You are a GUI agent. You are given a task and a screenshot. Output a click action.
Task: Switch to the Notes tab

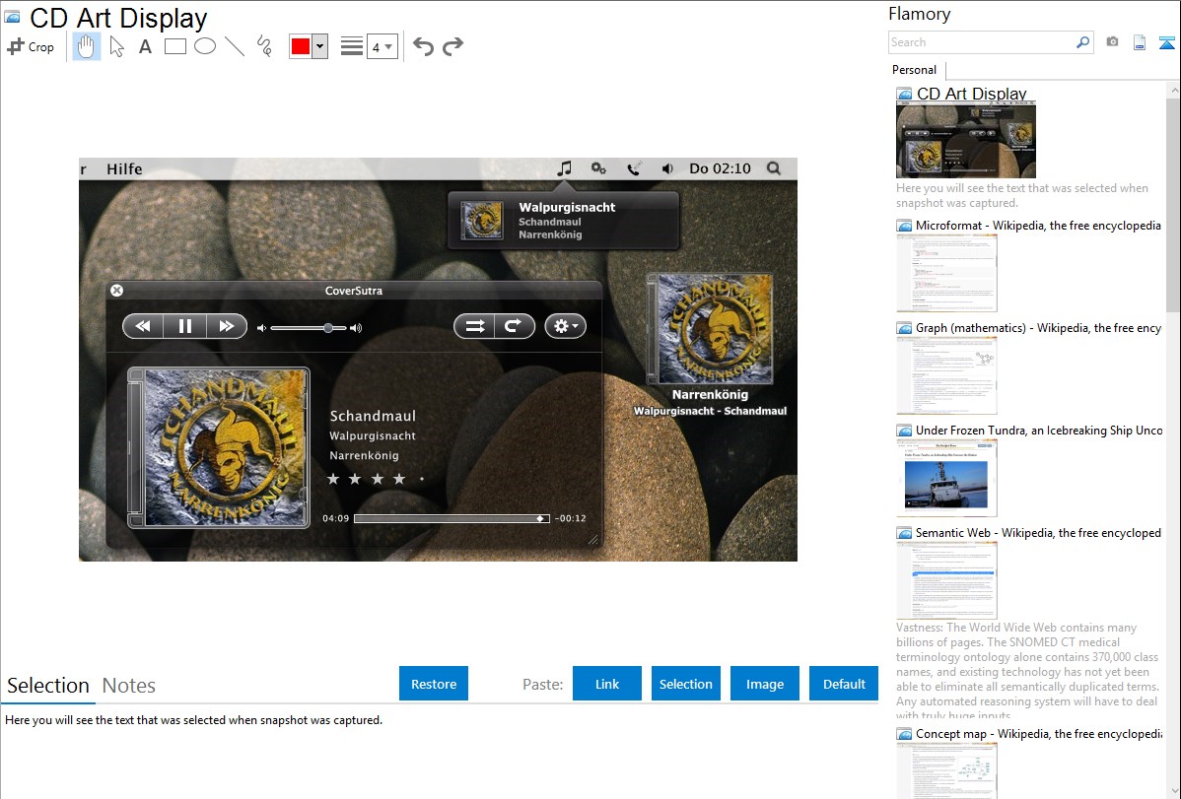coord(129,686)
